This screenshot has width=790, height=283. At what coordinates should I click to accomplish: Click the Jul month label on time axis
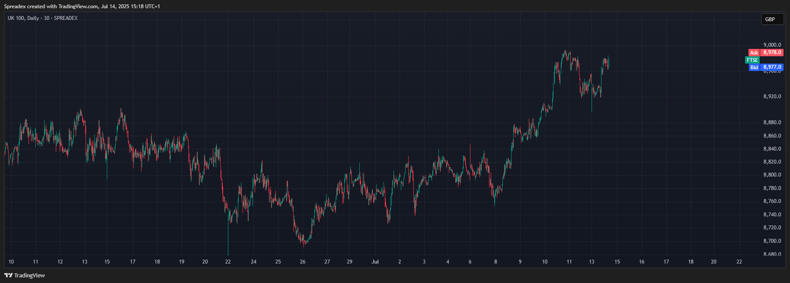click(375, 262)
